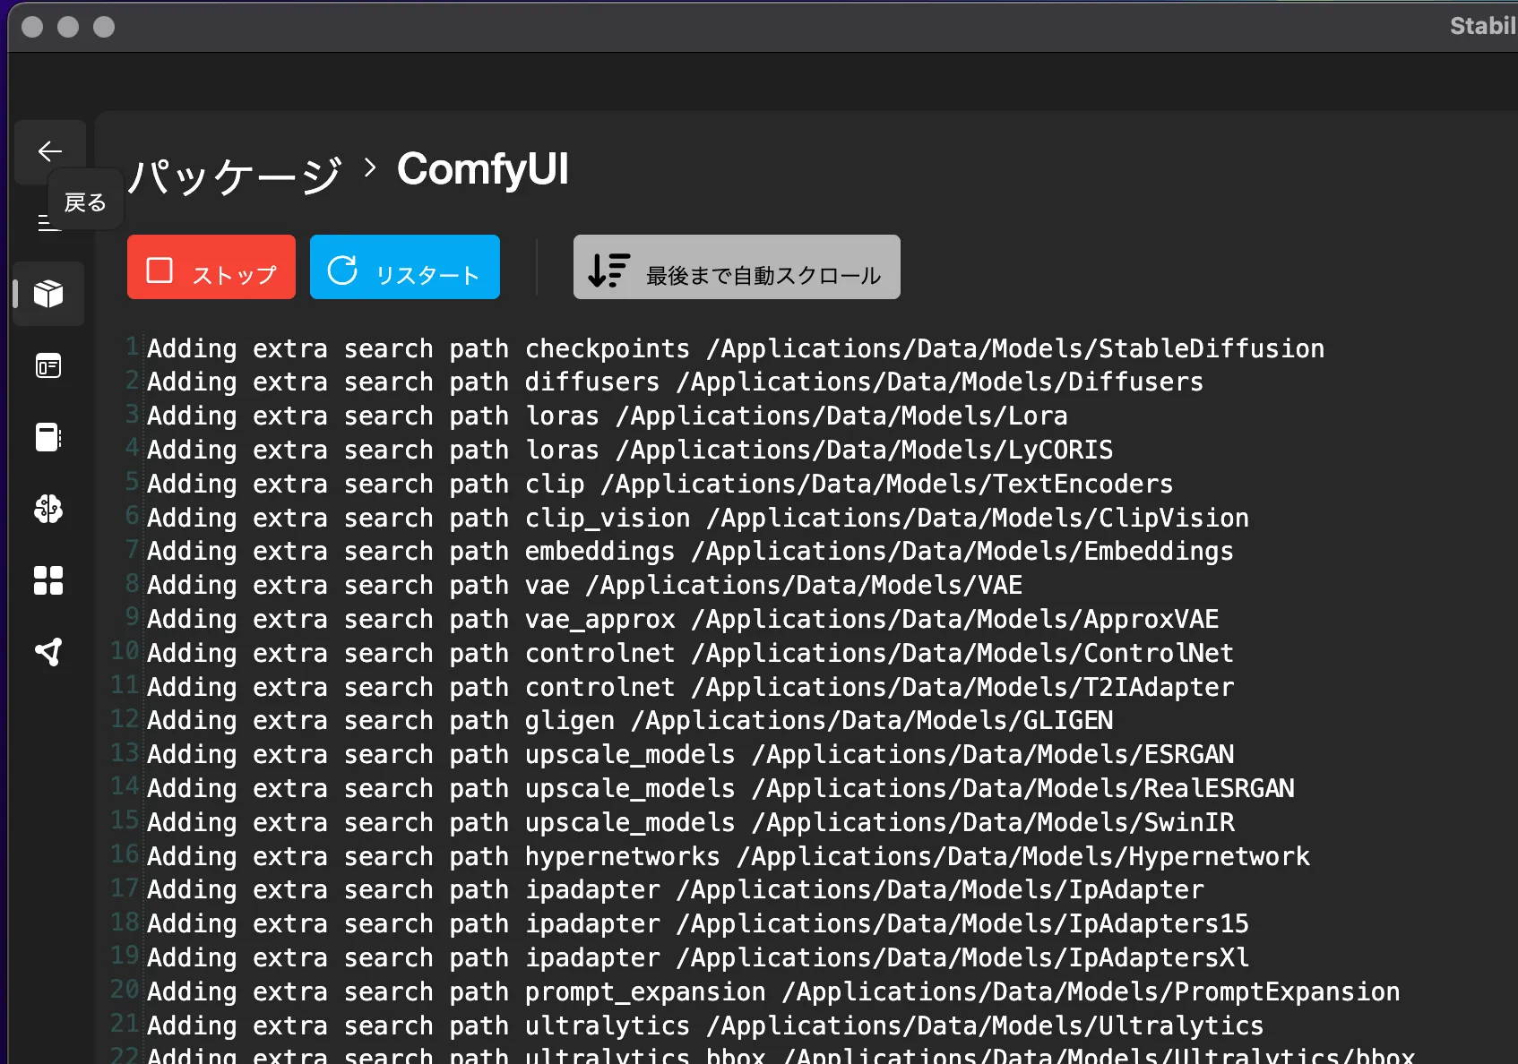Click the window zoom button
The image size is (1518, 1064).
pos(104,27)
